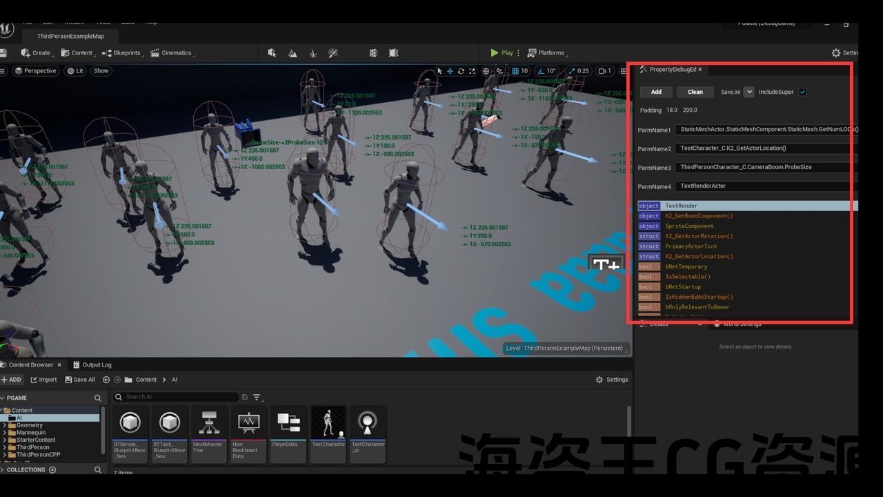Go back in Content Browser history
The height and width of the screenshot is (497, 883).
click(106, 380)
